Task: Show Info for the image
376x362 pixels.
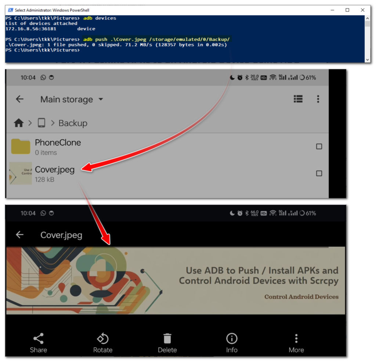Action: [232, 343]
